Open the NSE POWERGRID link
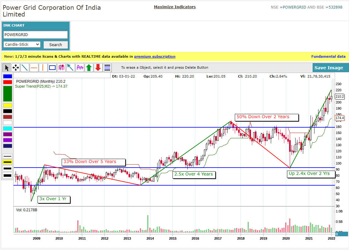This screenshot has width=349, height=250. click(x=294, y=7)
